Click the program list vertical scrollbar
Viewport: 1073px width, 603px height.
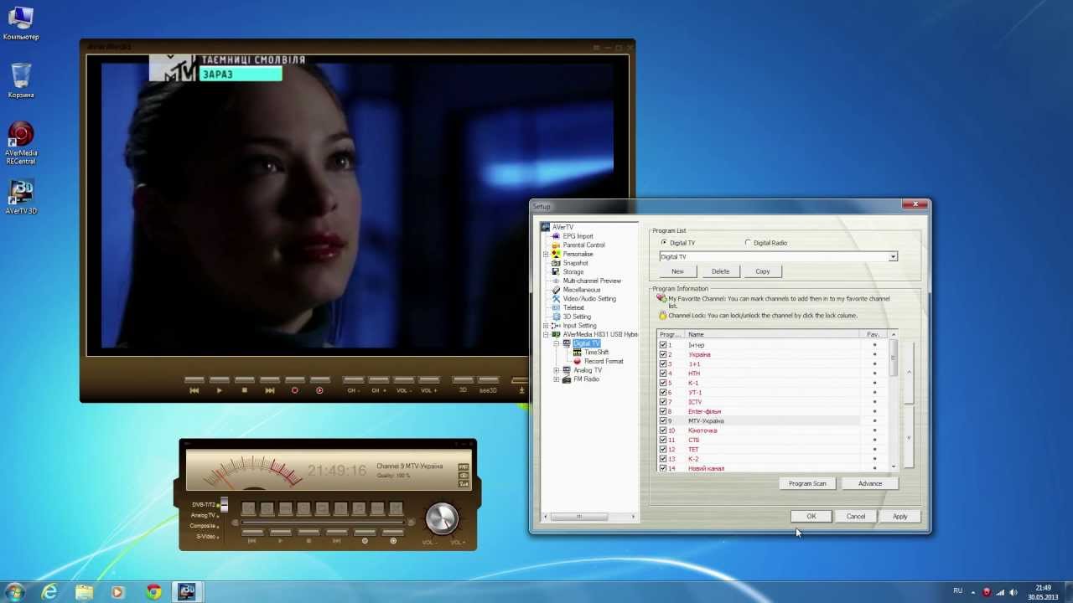click(x=893, y=401)
